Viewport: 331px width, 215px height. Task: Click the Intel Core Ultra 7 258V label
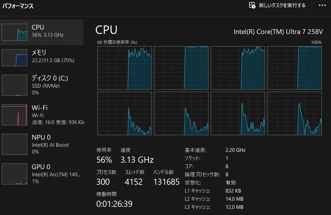[x=278, y=32]
